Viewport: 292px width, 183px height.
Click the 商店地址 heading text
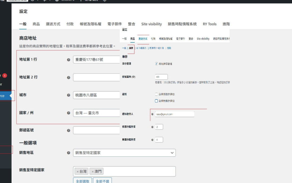(28, 38)
